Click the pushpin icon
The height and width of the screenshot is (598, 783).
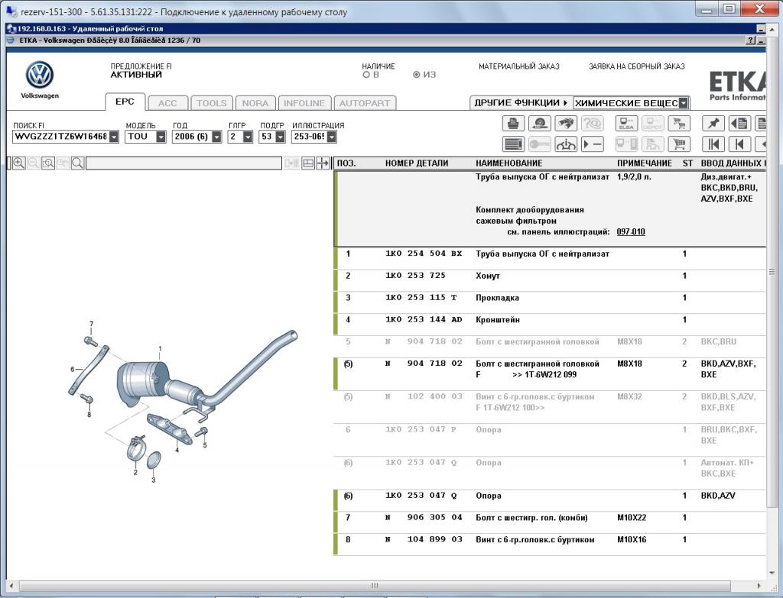tap(713, 123)
